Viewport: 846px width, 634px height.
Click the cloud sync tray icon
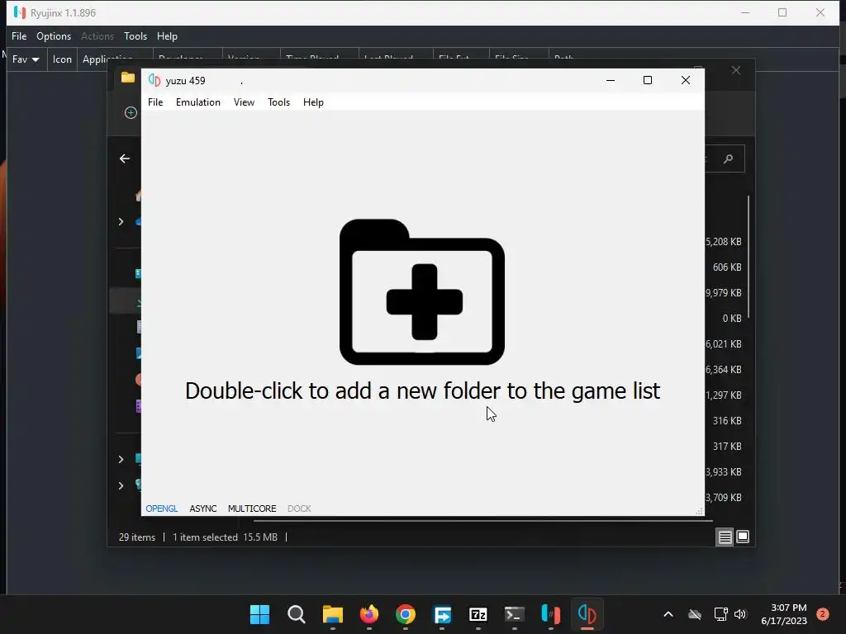pos(695,614)
